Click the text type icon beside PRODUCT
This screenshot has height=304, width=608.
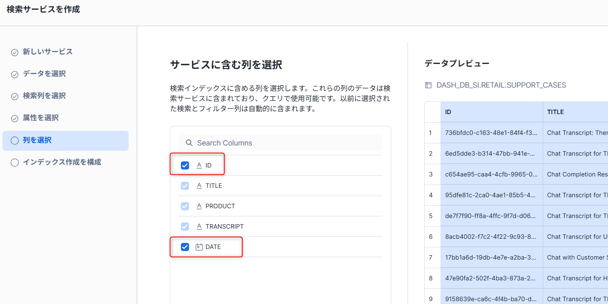click(x=199, y=206)
